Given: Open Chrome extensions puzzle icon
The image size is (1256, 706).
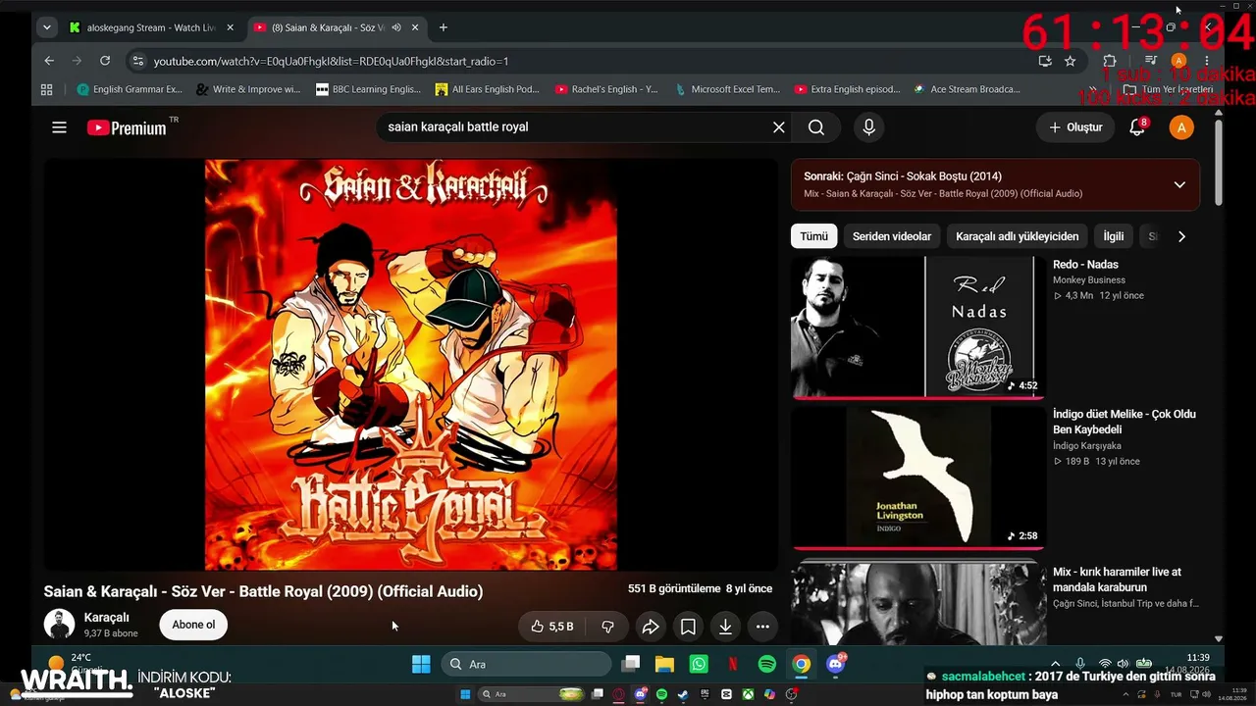Looking at the screenshot, I should (x=1111, y=61).
